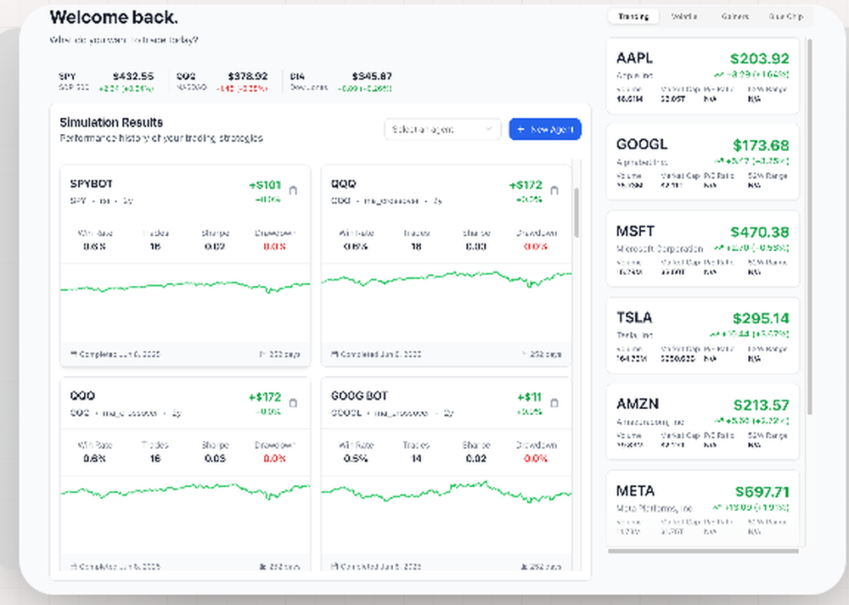849x605 pixels.
Task: Click GOOG BOT profit value +$11
Action: [529, 397]
